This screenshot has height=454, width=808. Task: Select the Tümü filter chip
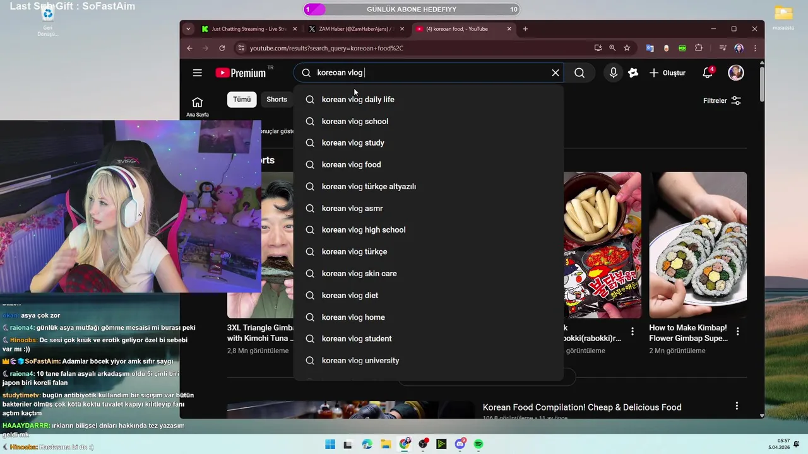coord(242,99)
